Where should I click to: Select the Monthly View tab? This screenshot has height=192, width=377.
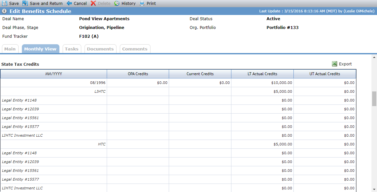coord(40,49)
